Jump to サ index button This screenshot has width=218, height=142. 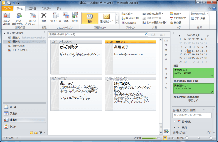[166, 55]
